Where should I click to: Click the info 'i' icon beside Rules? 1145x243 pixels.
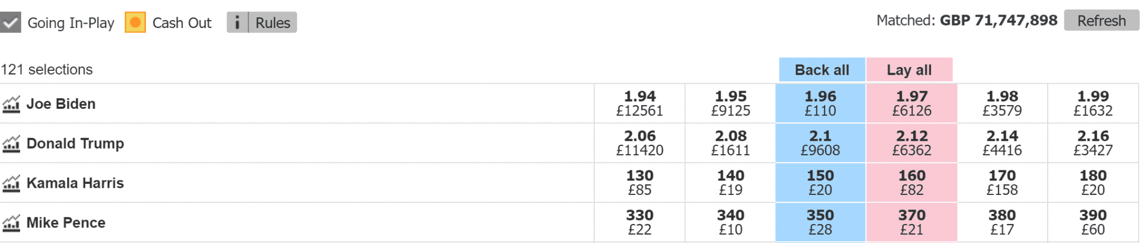238,22
